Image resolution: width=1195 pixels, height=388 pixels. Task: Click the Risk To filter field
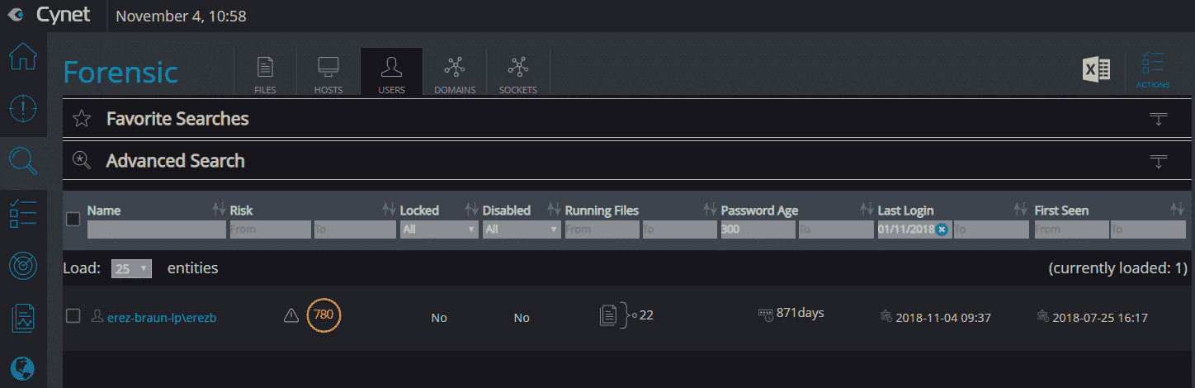pos(355,229)
